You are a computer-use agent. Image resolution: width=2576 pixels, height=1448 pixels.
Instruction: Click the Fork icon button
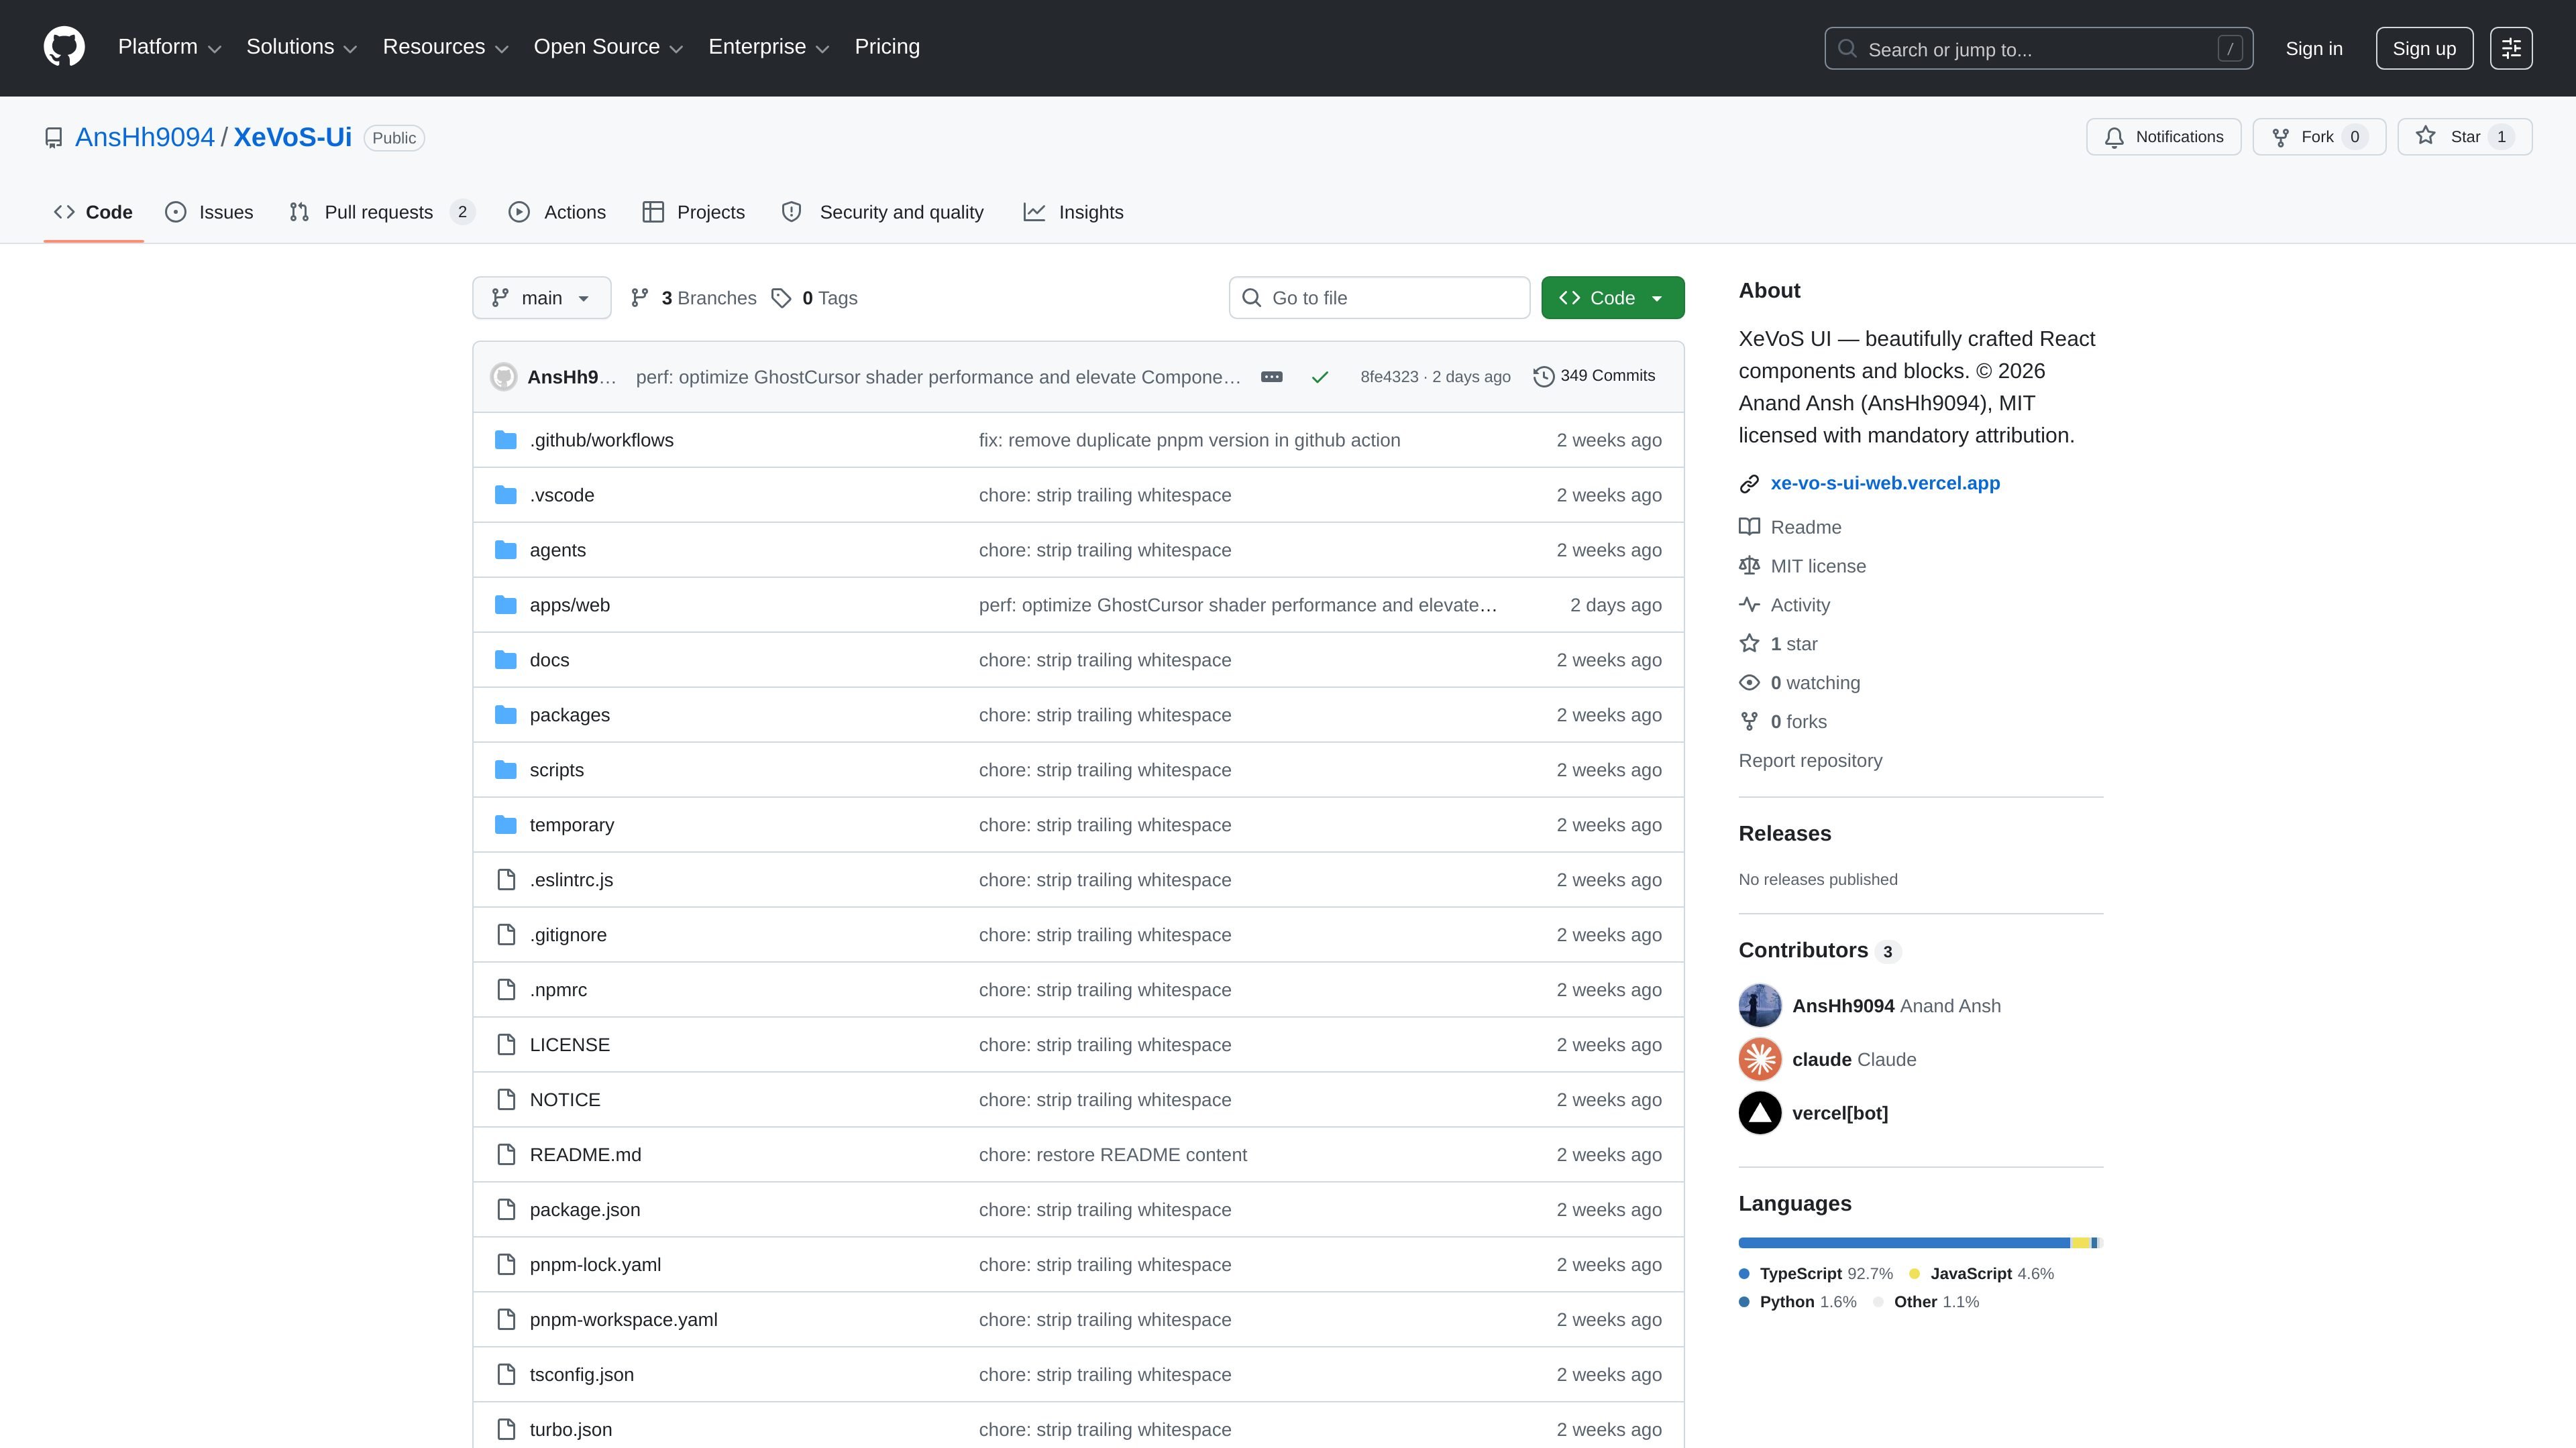(x=2281, y=138)
